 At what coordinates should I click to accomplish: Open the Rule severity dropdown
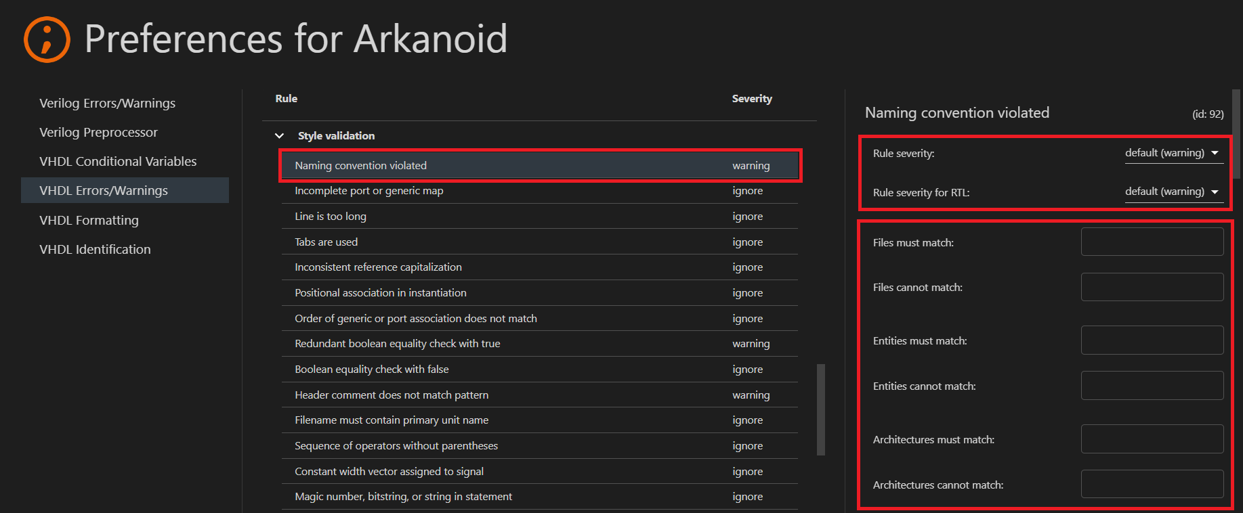click(x=1172, y=153)
